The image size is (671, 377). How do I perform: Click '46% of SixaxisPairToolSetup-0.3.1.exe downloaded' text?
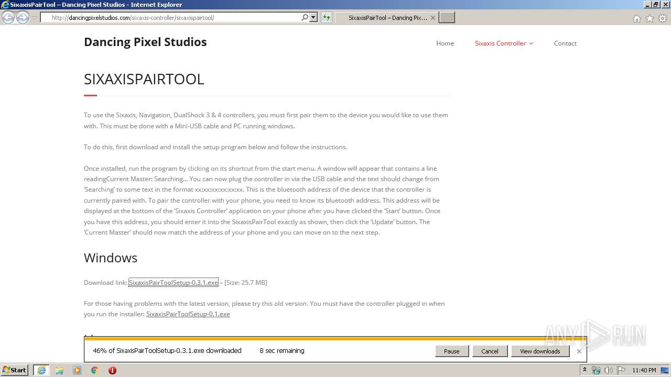click(x=167, y=351)
